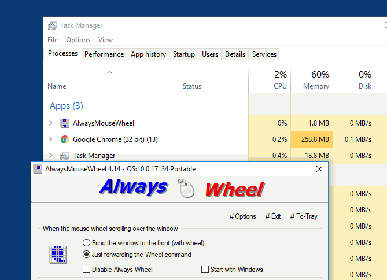Click the 1.8 MB memory cell for AlwaysMouseWheel
387x280 pixels.
[312, 123]
